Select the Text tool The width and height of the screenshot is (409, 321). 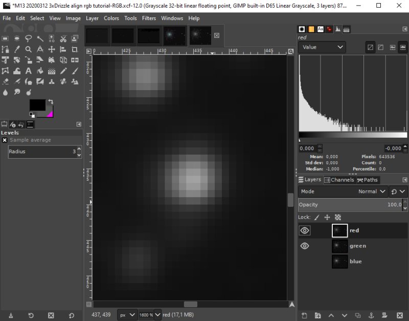[x=28, y=71]
